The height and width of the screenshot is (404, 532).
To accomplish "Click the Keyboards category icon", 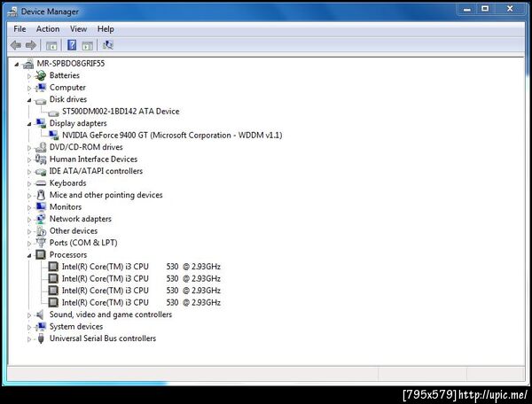I will [41, 183].
